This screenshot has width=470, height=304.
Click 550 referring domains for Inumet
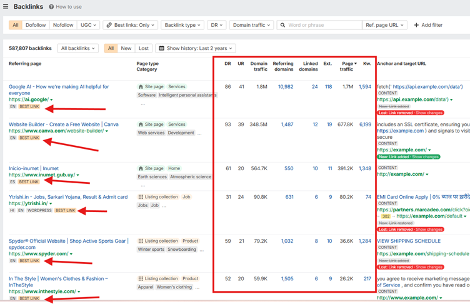(x=289, y=168)
